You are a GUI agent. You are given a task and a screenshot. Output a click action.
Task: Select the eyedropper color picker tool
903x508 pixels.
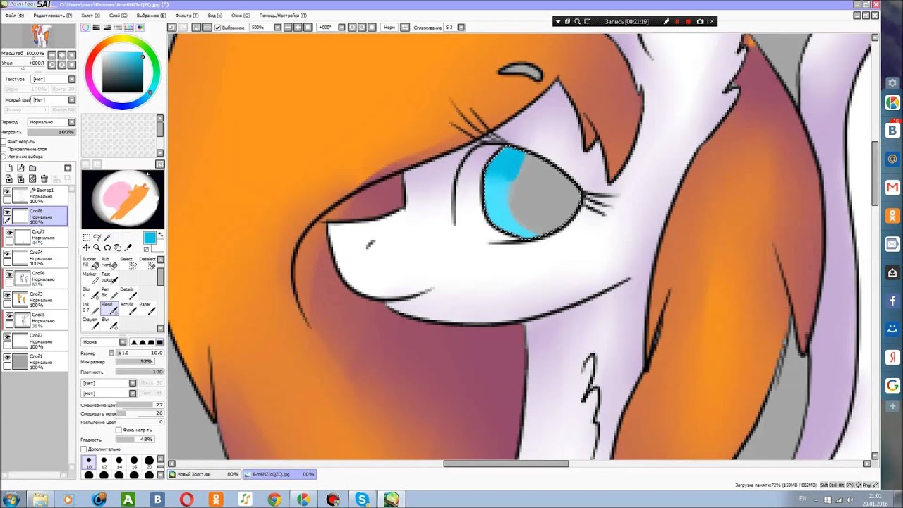click(x=128, y=248)
